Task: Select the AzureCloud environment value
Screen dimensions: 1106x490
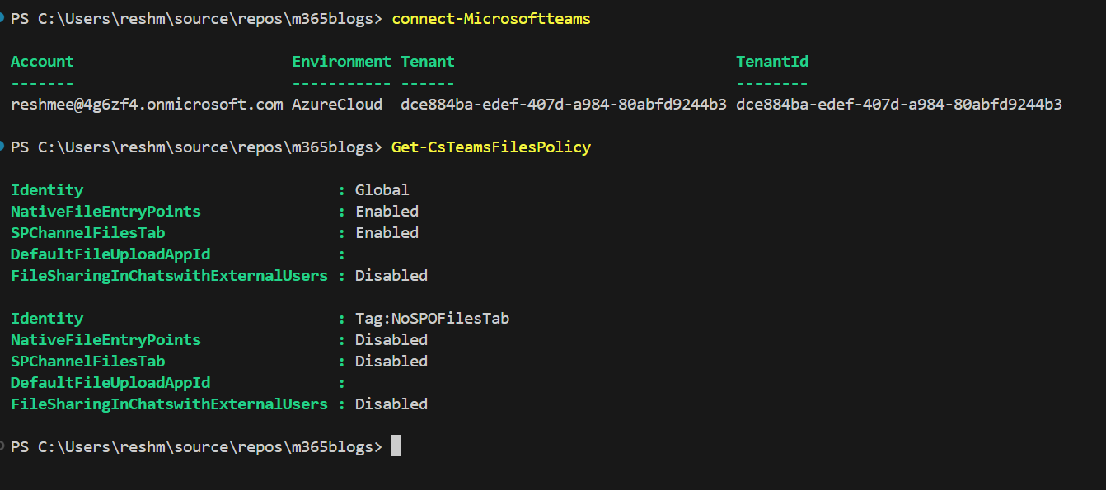Action: click(x=337, y=105)
